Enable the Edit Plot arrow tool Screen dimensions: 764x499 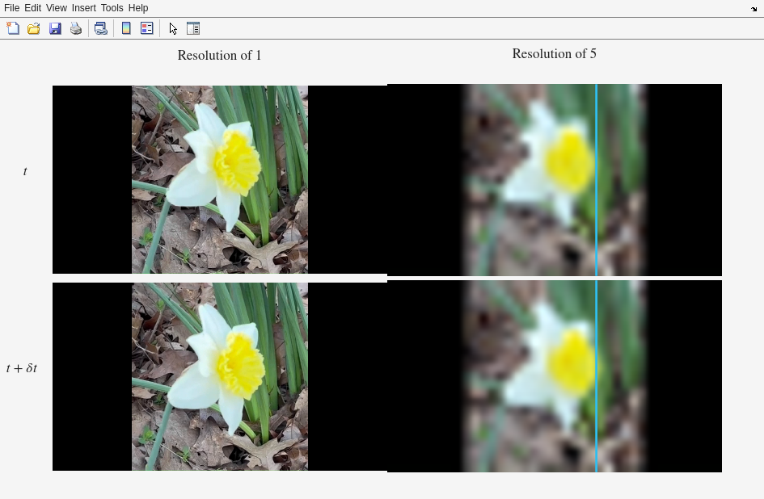[173, 28]
